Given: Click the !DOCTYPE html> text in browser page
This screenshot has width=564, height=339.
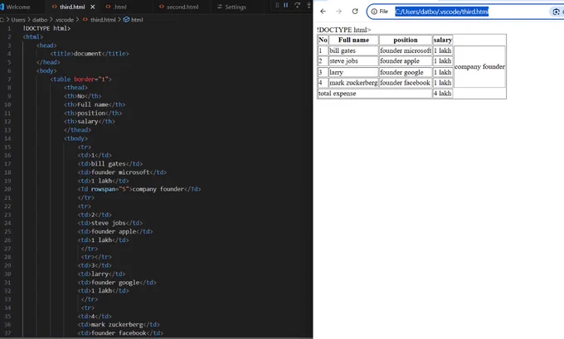Looking at the screenshot, I should click(344, 30).
